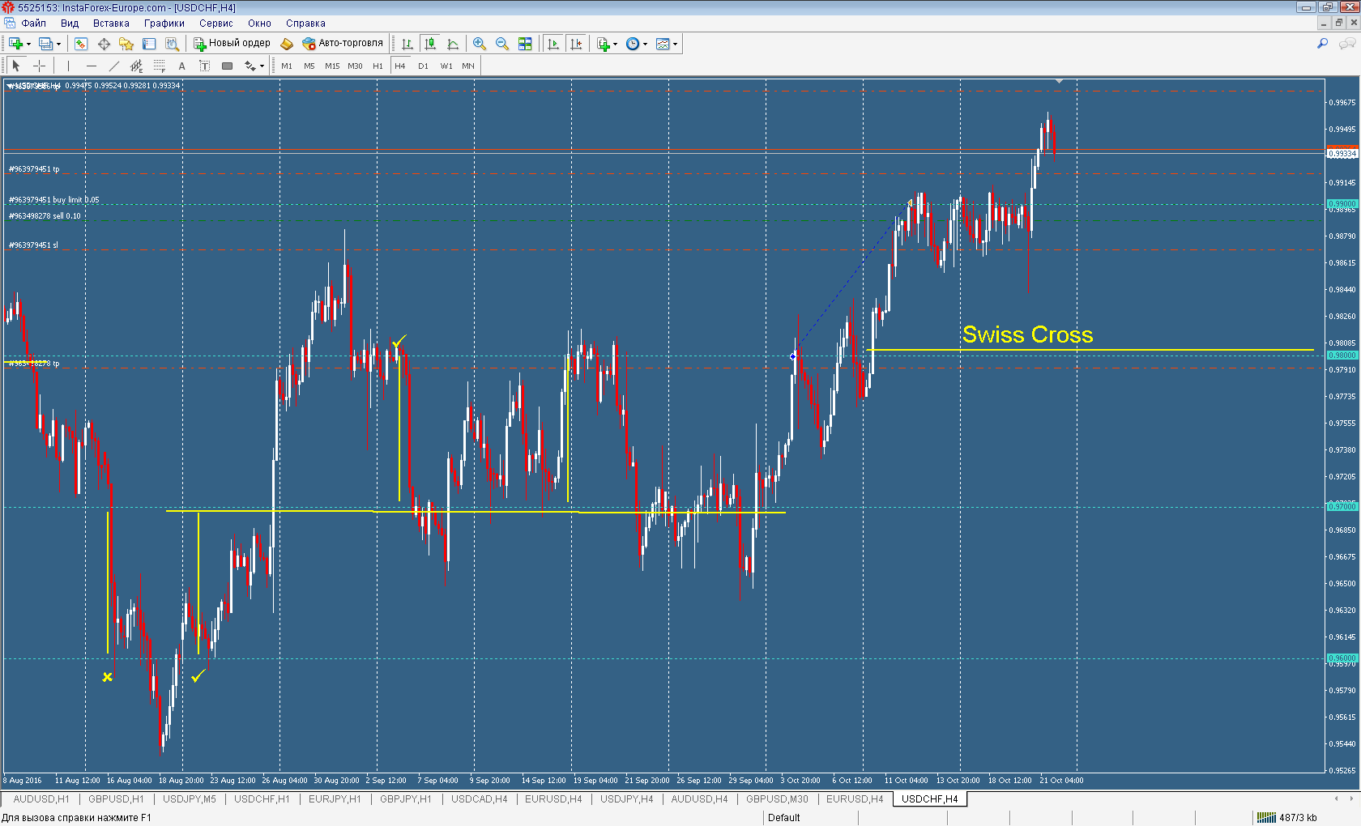
Task: Open the chart templates dropdown
Action: [x=675, y=44]
